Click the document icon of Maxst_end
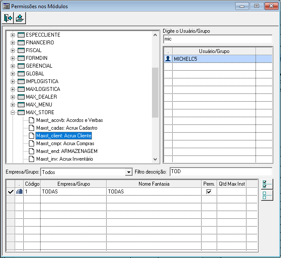The height and width of the screenshot is (258, 281). point(32,151)
